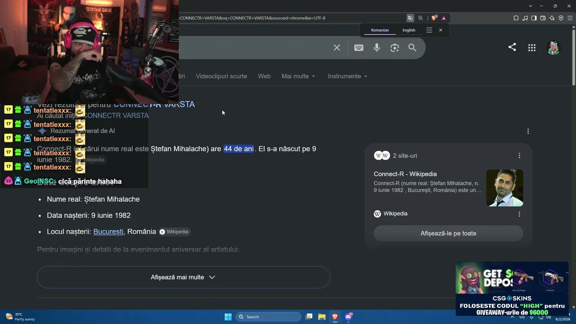Search by image with Google Lens
Image resolution: width=576 pixels, height=324 pixels.
pyautogui.click(x=395, y=48)
